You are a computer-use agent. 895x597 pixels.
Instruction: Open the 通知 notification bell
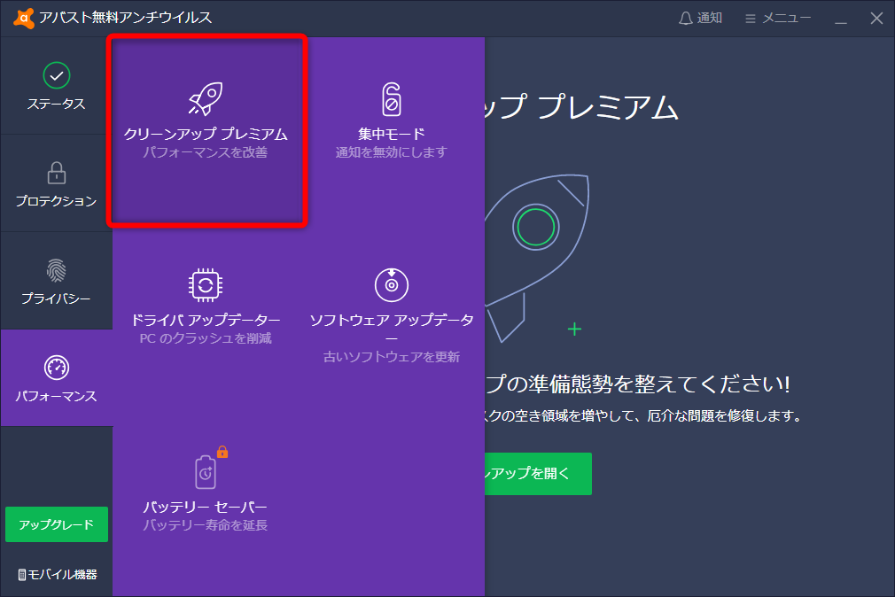(x=699, y=17)
